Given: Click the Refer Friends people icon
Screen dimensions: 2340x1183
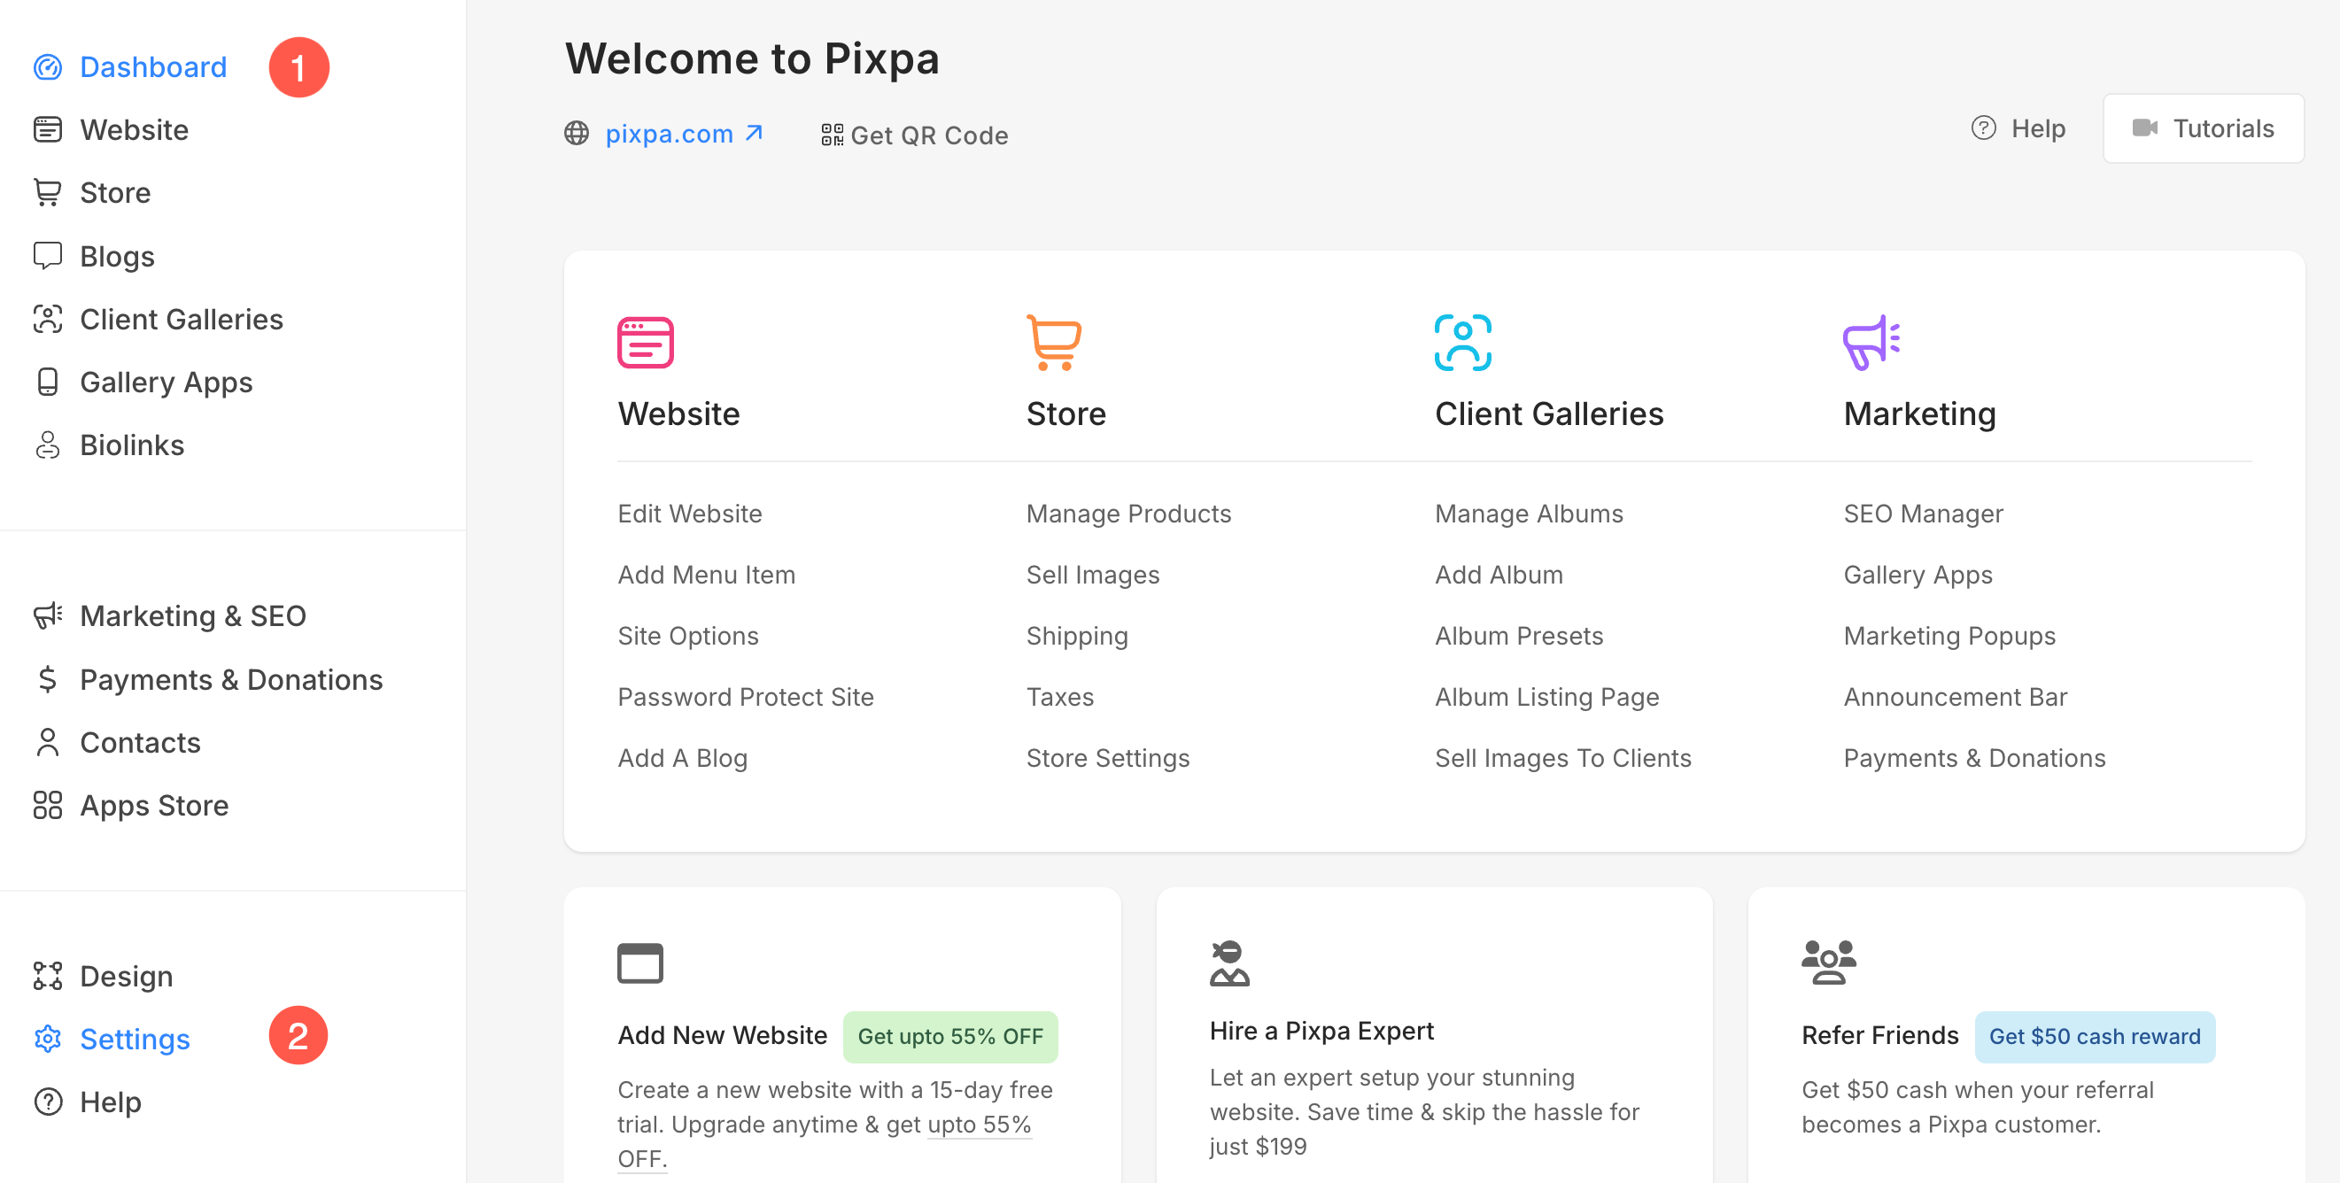Looking at the screenshot, I should (x=1828, y=962).
